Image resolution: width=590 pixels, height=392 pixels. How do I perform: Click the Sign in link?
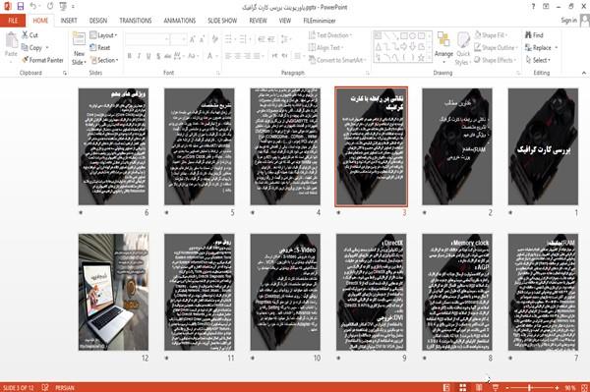(568, 21)
